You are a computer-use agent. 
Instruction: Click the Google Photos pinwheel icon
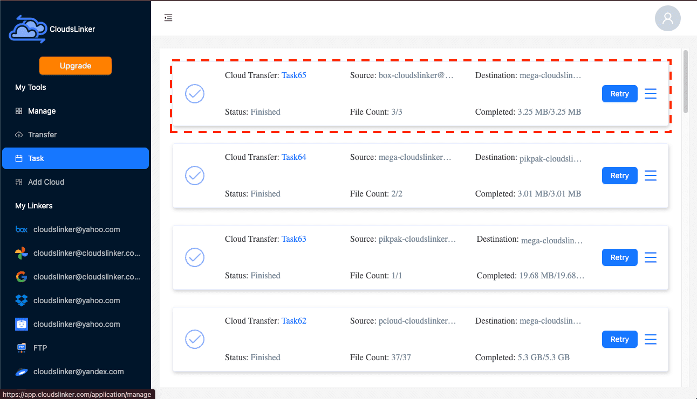(22, 253)
